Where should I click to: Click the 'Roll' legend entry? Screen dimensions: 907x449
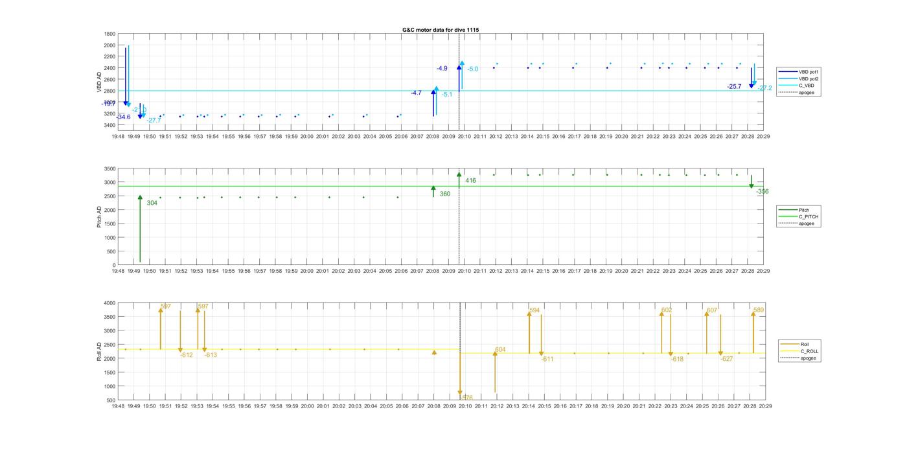click(x=805, y=344)
